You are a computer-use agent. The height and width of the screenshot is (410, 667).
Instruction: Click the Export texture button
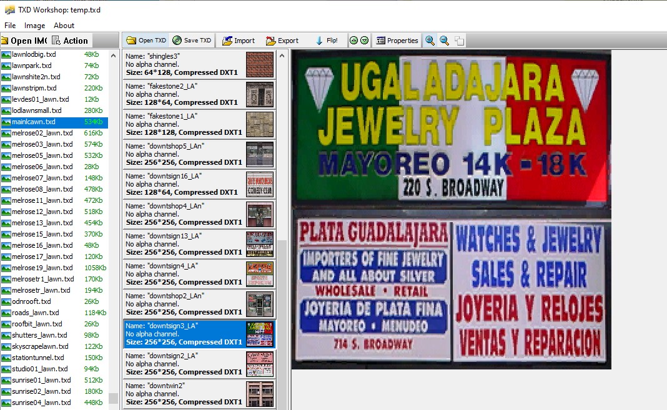click(x=282, y=41)
